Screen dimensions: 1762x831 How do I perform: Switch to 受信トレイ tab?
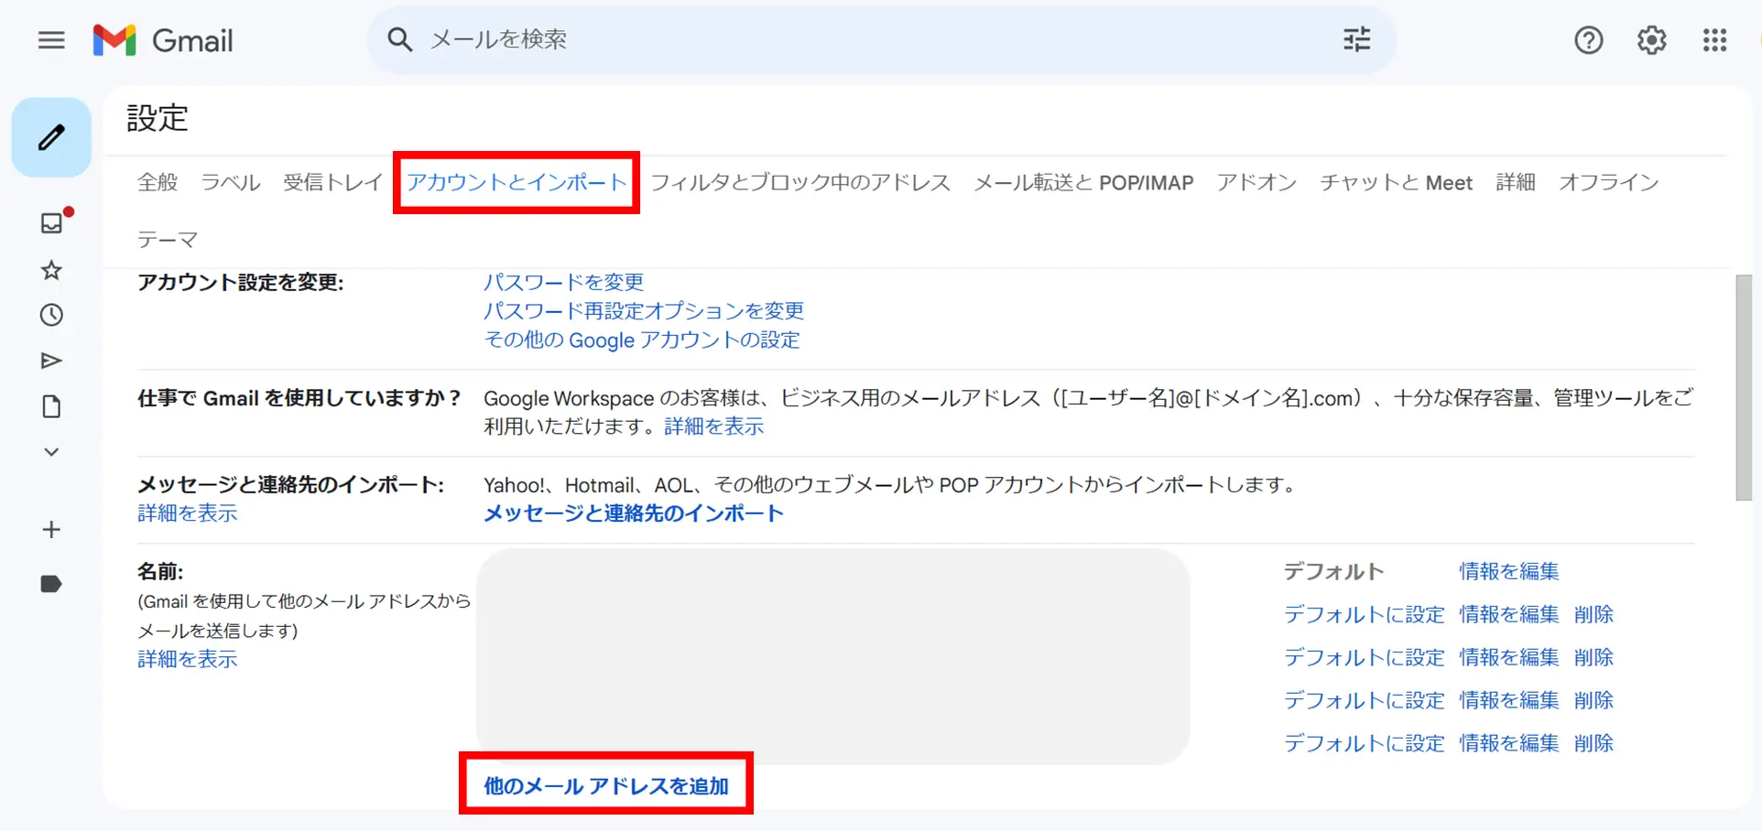point(333,182)
